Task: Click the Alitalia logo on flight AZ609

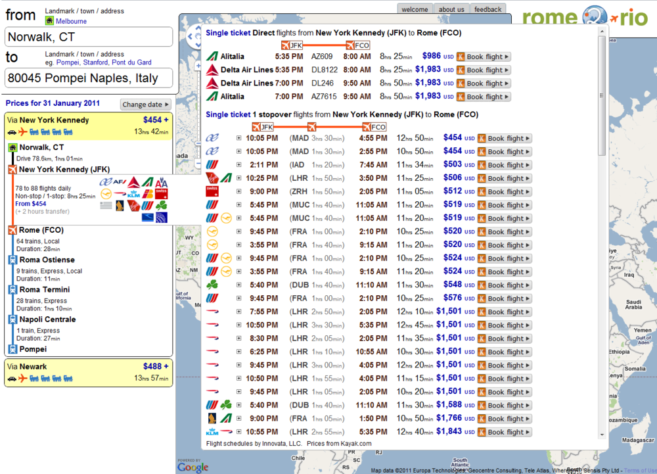Action: pyautogui.click(x=212, y=56)
